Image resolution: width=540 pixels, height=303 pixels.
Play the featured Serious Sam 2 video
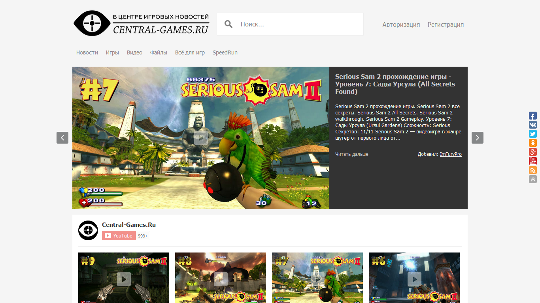point(201,138)
